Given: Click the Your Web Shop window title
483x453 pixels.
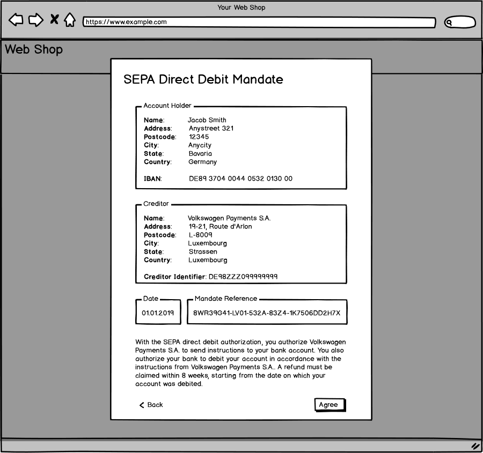Looking at the screenshot, I should pos(241,8).
